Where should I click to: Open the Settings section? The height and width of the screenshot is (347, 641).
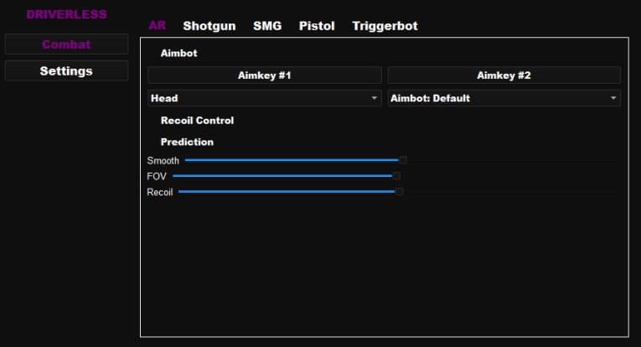tap(66, 71)
